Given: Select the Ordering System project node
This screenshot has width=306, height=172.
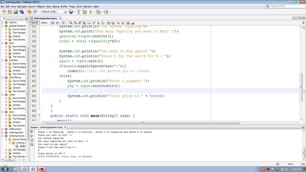Looking at the screenshot, I should [17, 136].
